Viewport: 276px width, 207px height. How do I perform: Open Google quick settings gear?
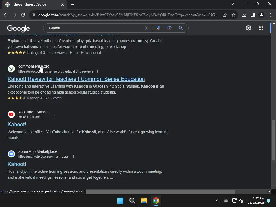coord(248,28)
